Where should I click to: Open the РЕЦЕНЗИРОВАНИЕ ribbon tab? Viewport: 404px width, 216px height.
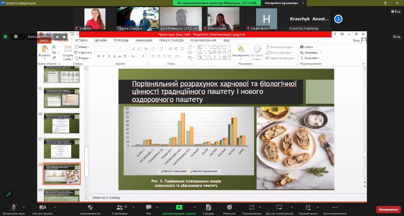click(x=204, y=40)
